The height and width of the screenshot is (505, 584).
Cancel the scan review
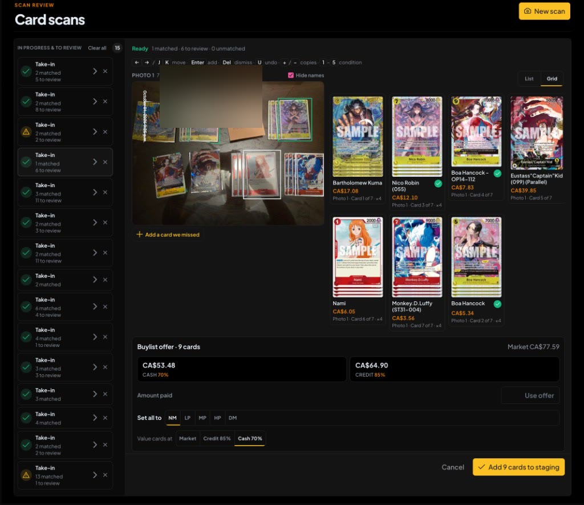[x=453, y=467]
